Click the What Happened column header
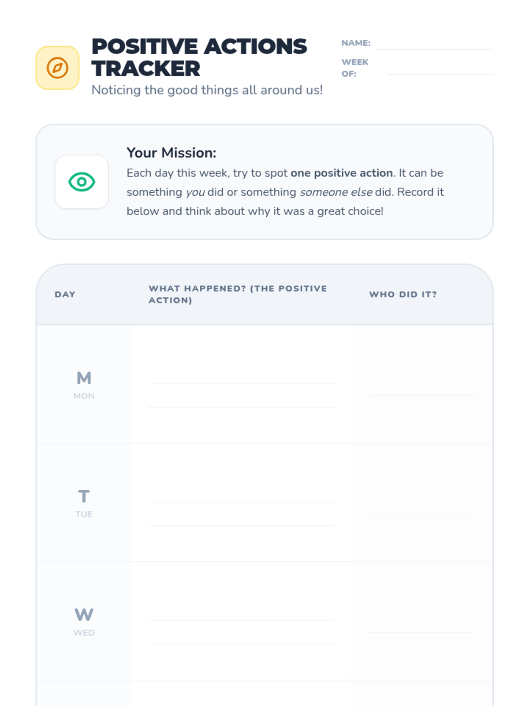Viewport: 529px width, 706px height. click(x=238, y=294)
